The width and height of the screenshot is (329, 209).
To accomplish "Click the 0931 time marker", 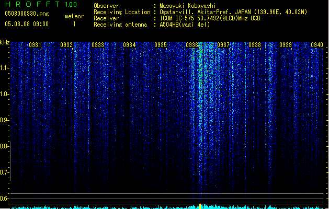I will point(35,45).
